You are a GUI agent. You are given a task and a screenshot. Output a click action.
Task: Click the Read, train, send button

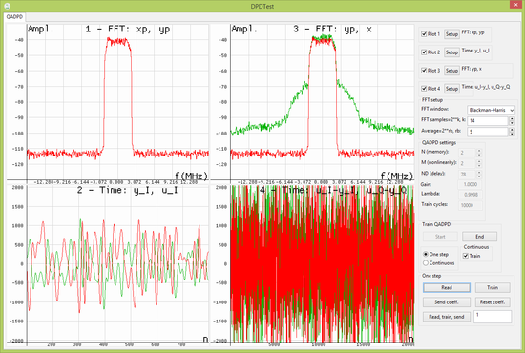coord(447,316)
